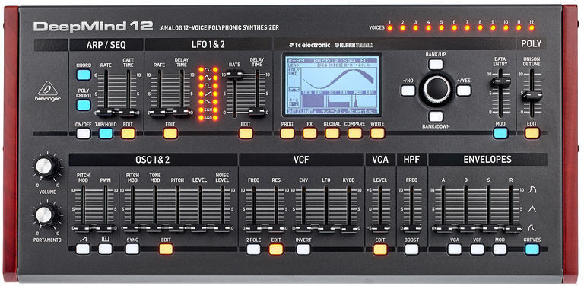Select the FX menu button
Screen dimensions: 584x286
309,133
